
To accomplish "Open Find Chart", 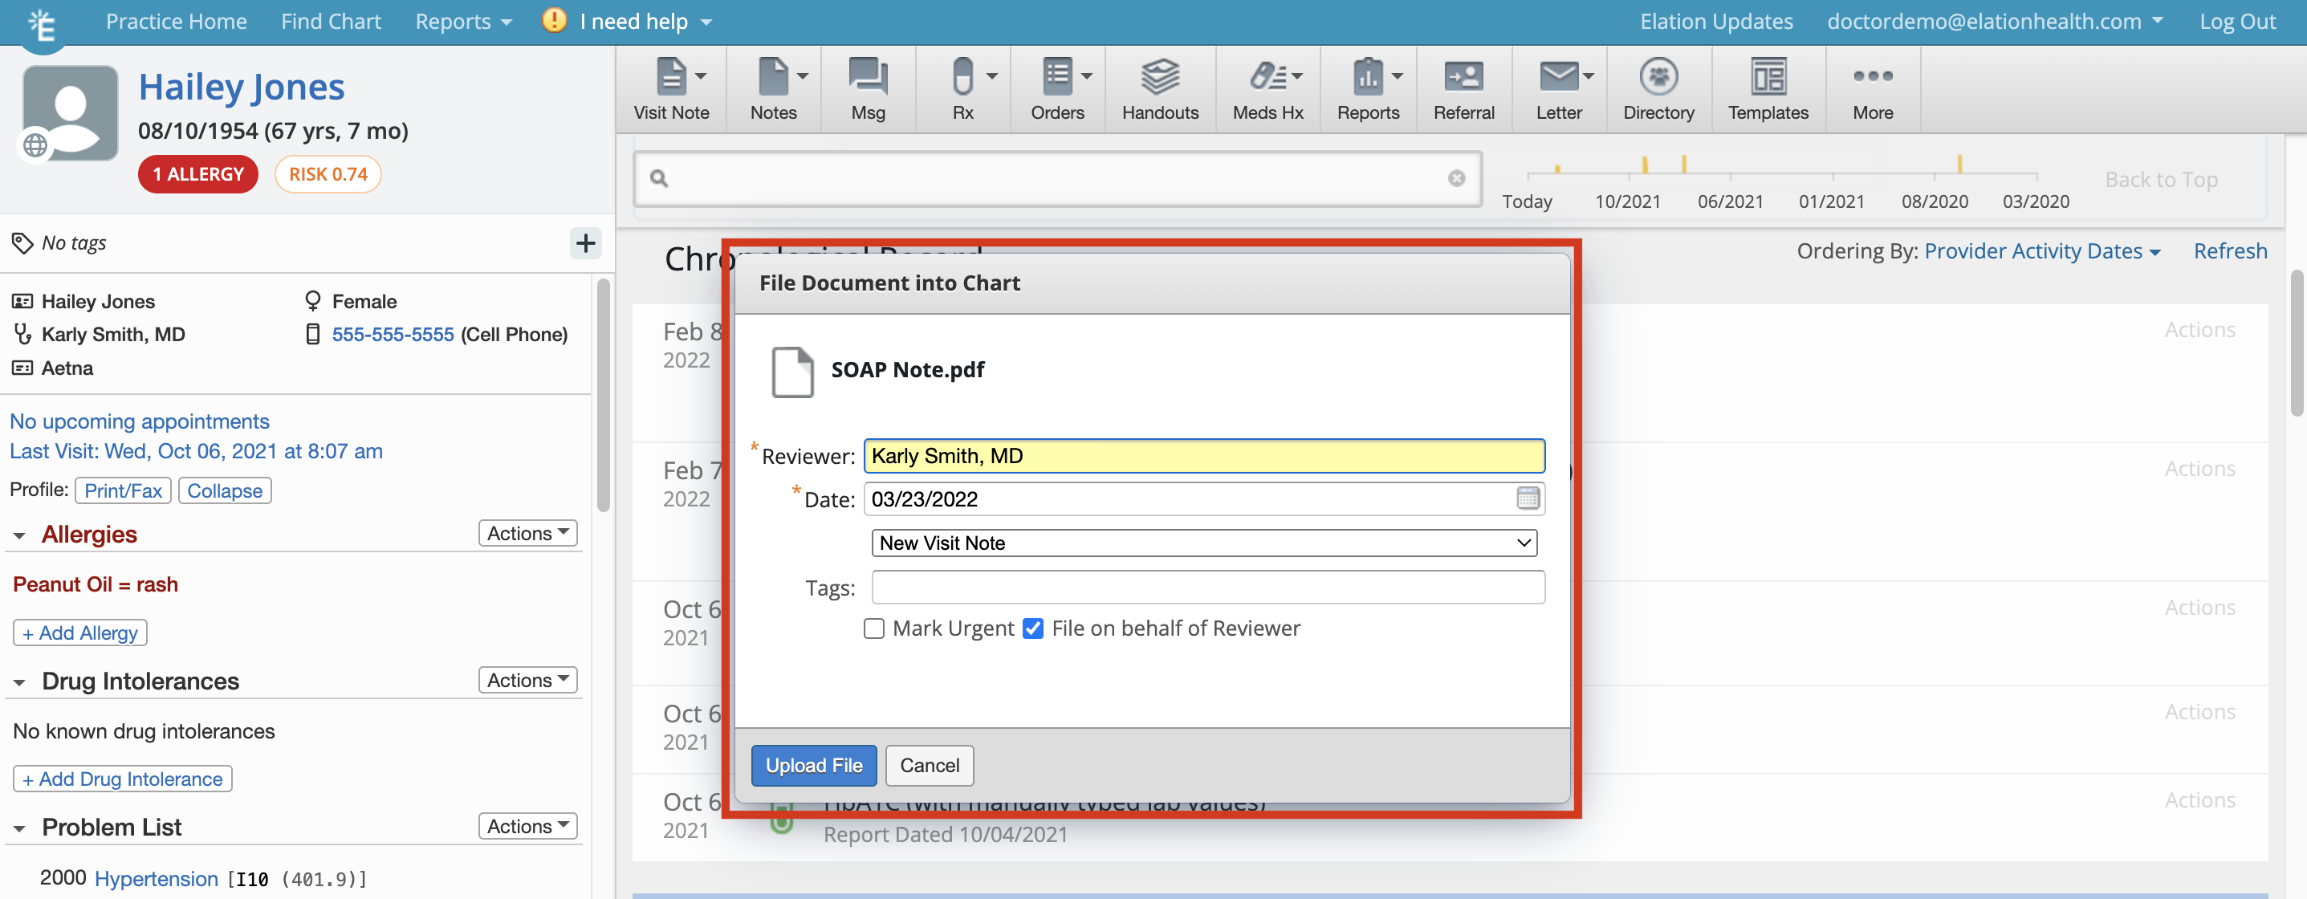I will 331,21.
